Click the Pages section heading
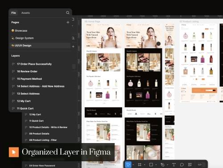This screenshot has height=168, width=223. 15,22
